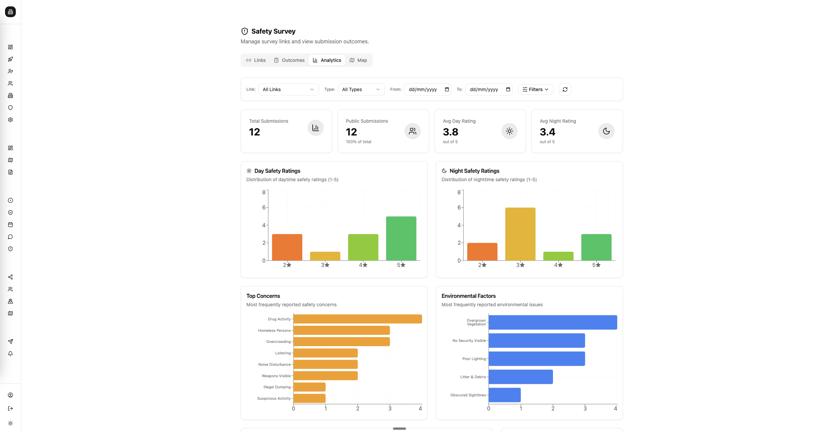Select the notifications bell icon
This screenshot has width=836, height=433.
click(x=10, y=354)
